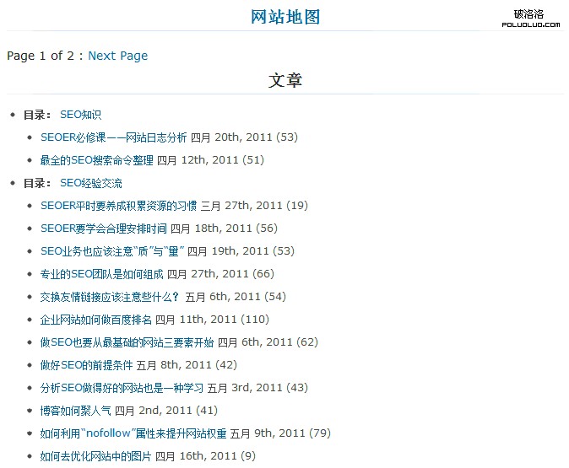Open the SEO经验交流 category link

click(x=90, y=183)
